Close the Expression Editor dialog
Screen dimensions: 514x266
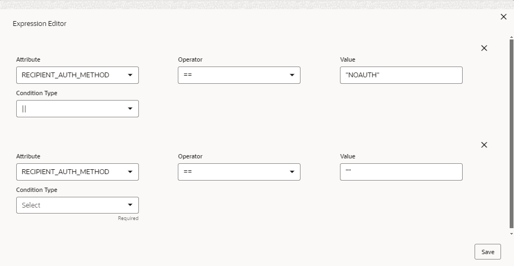pos(504,17)
